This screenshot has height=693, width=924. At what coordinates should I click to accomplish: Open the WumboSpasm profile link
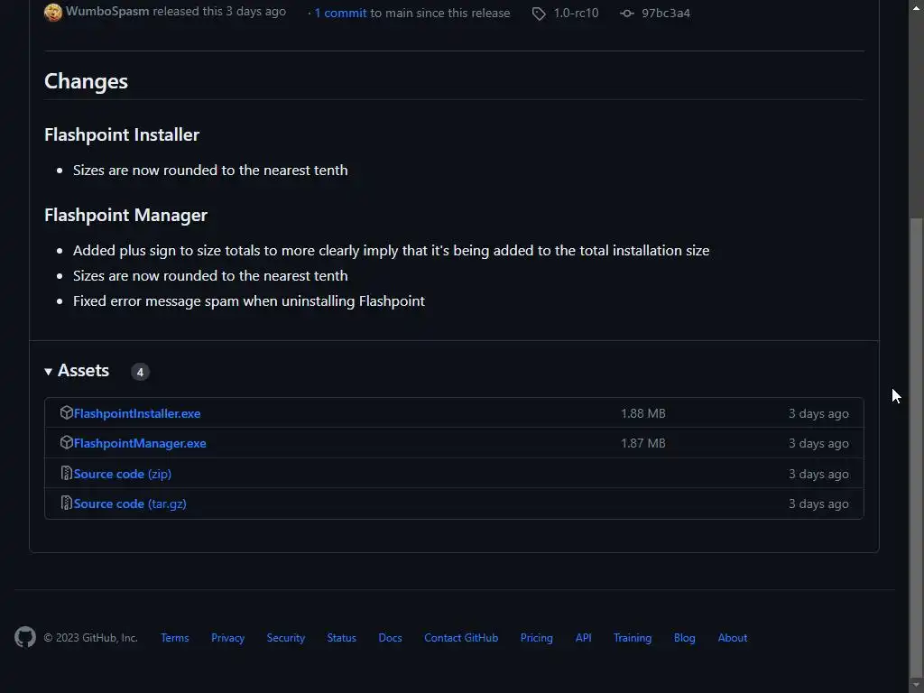click(x=107, y=13)
